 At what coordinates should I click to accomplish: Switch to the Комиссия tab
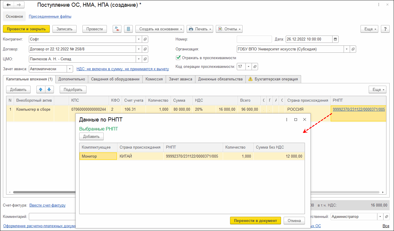[x=154, y=79]
